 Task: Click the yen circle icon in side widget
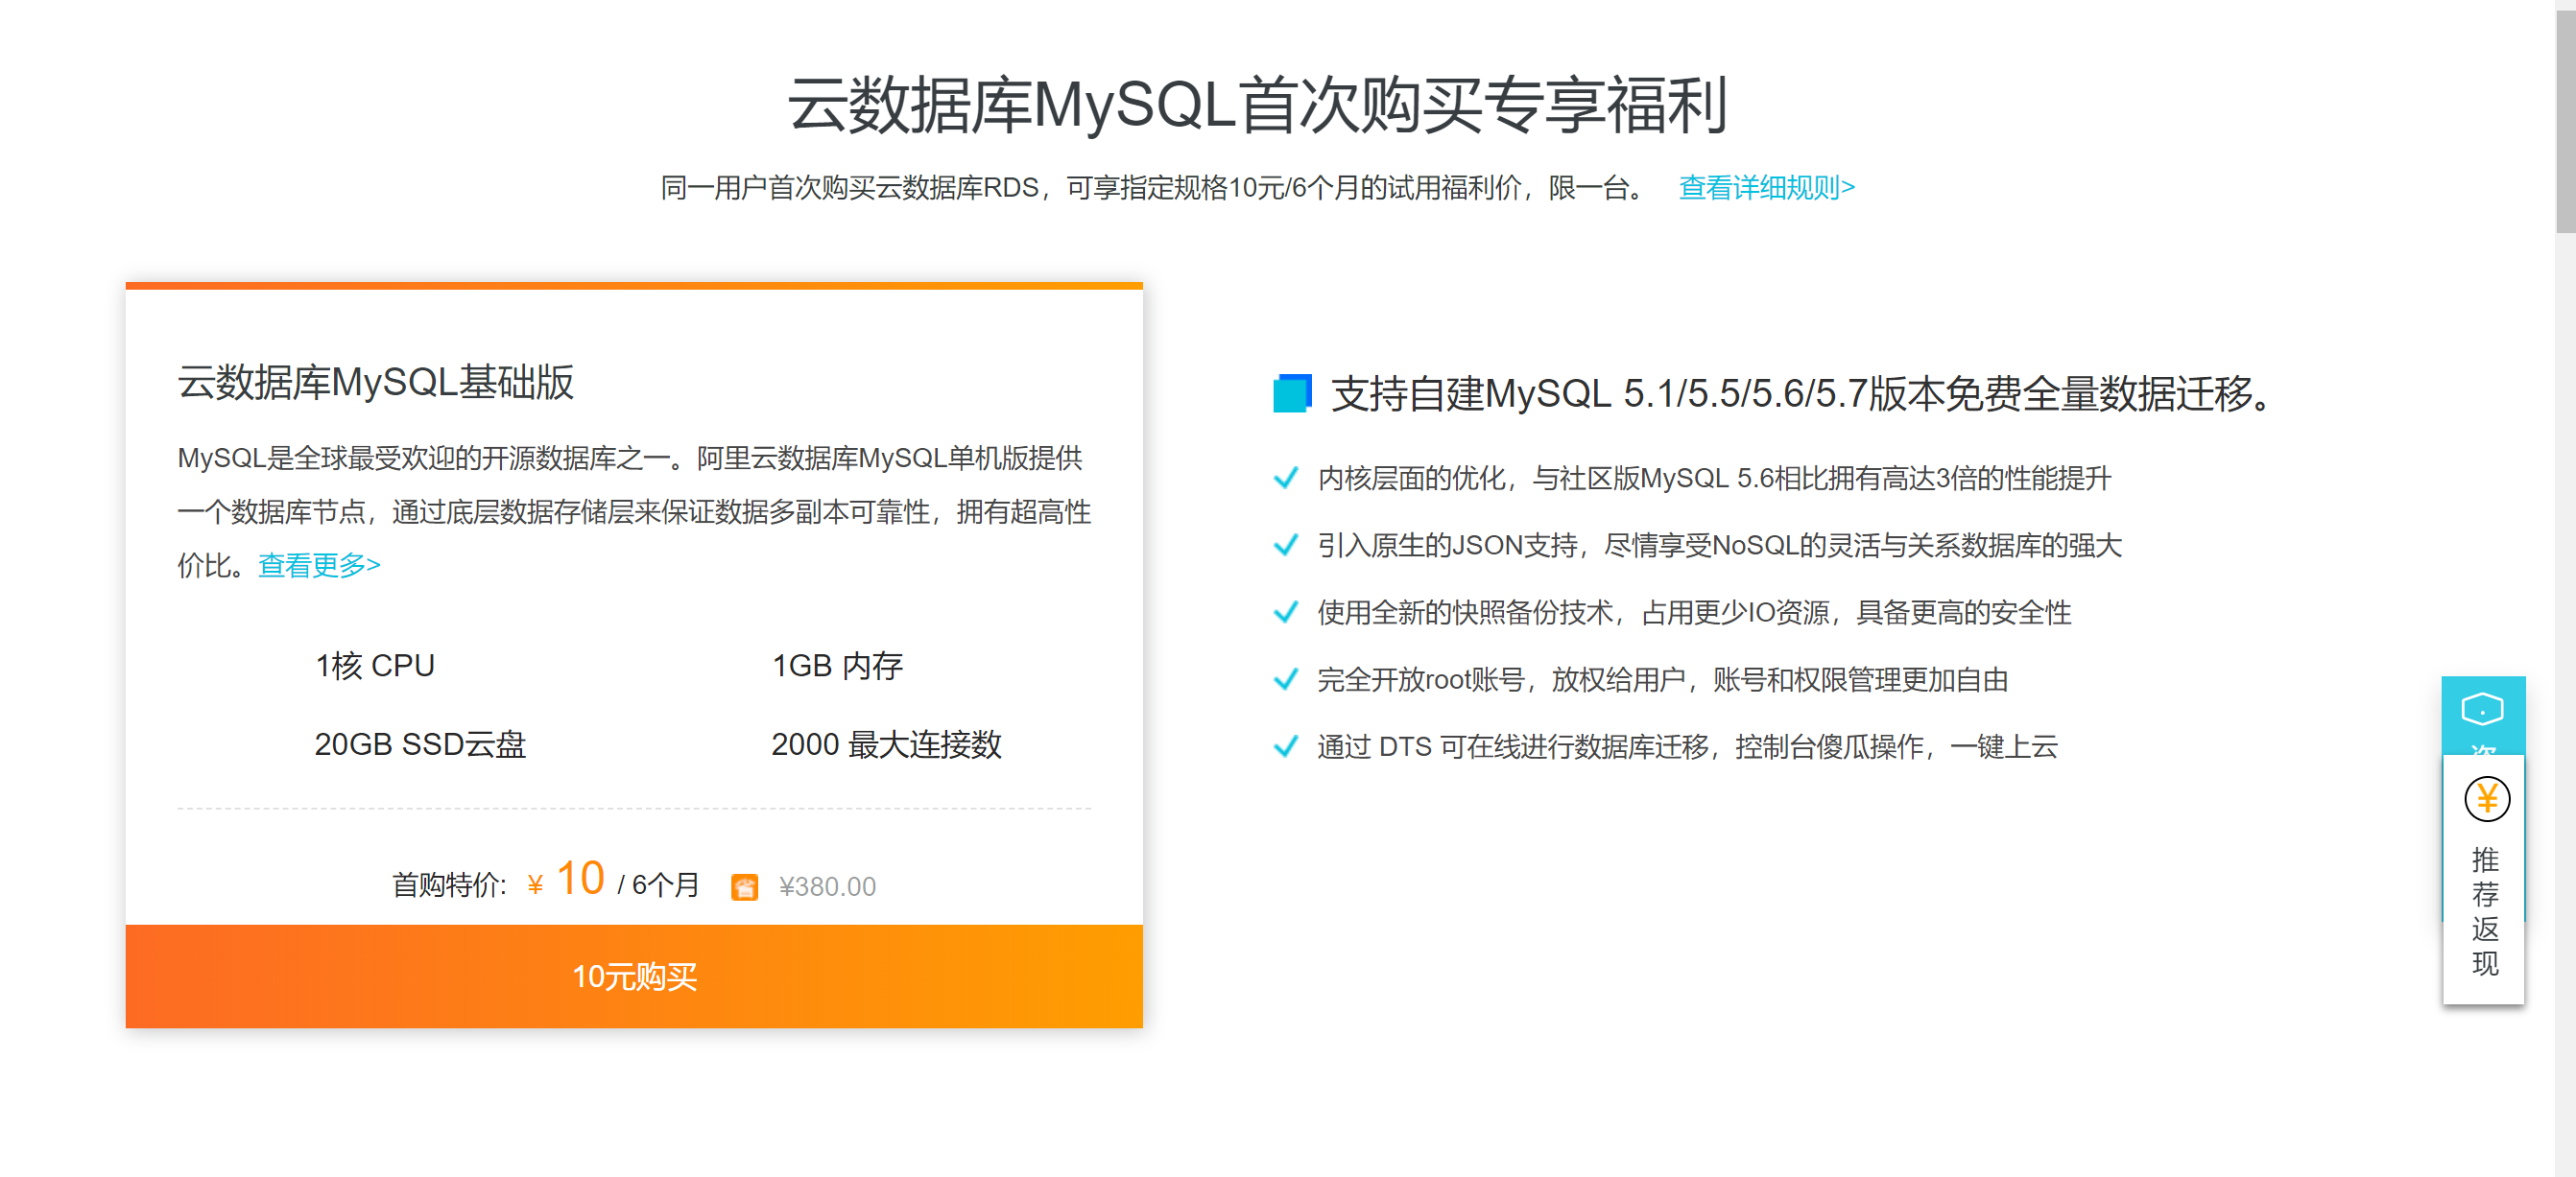click(x=2486, y=799)
